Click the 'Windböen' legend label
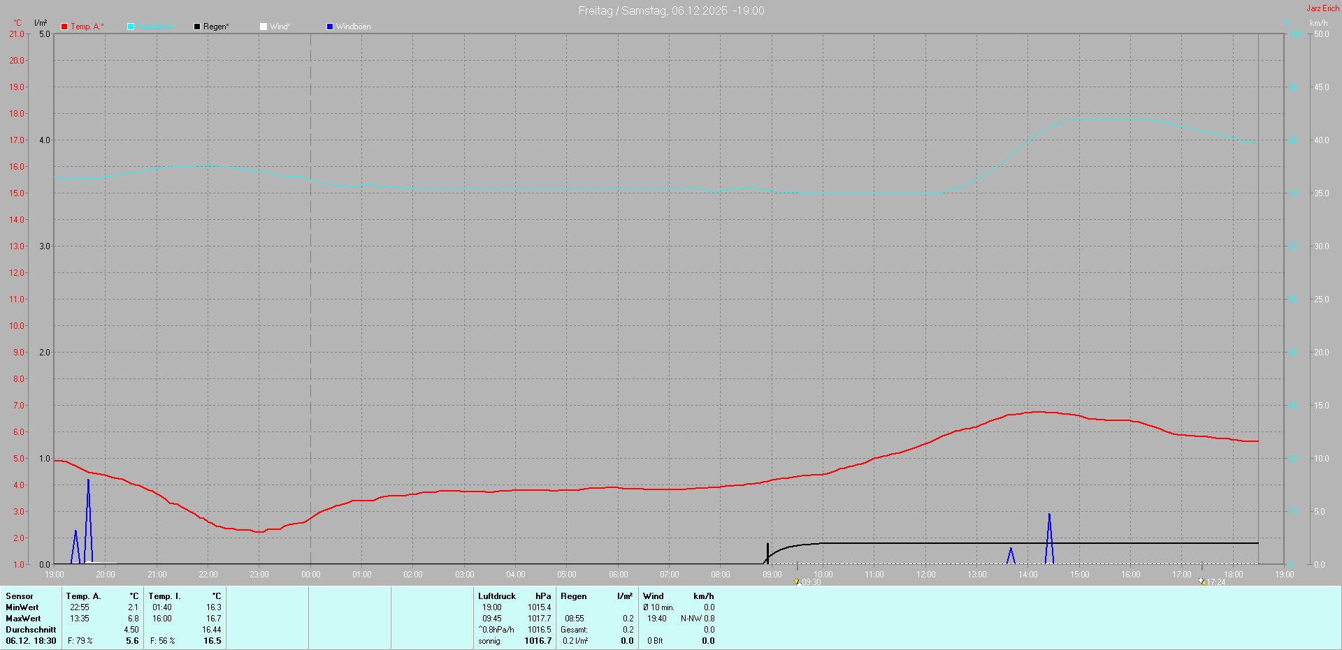Image resolution: width=1342 pixels, height=650 pixels. (x=354, y=27)
